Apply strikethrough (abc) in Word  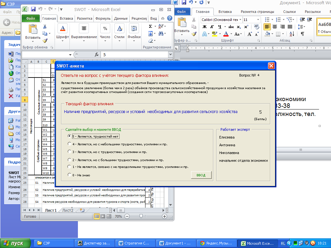[x=231, y=27]
